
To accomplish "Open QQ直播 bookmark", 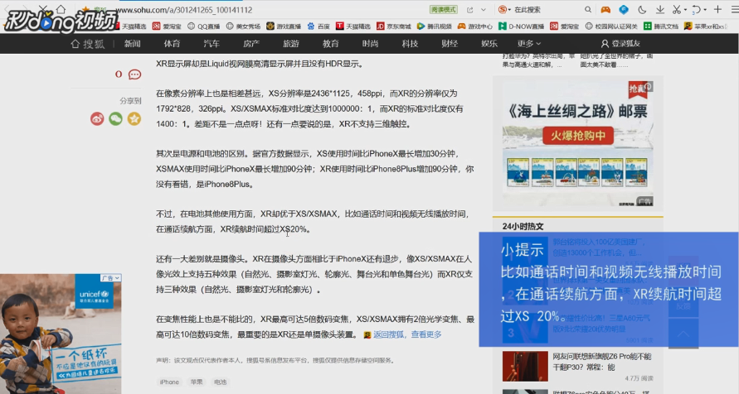I will 203,26.
